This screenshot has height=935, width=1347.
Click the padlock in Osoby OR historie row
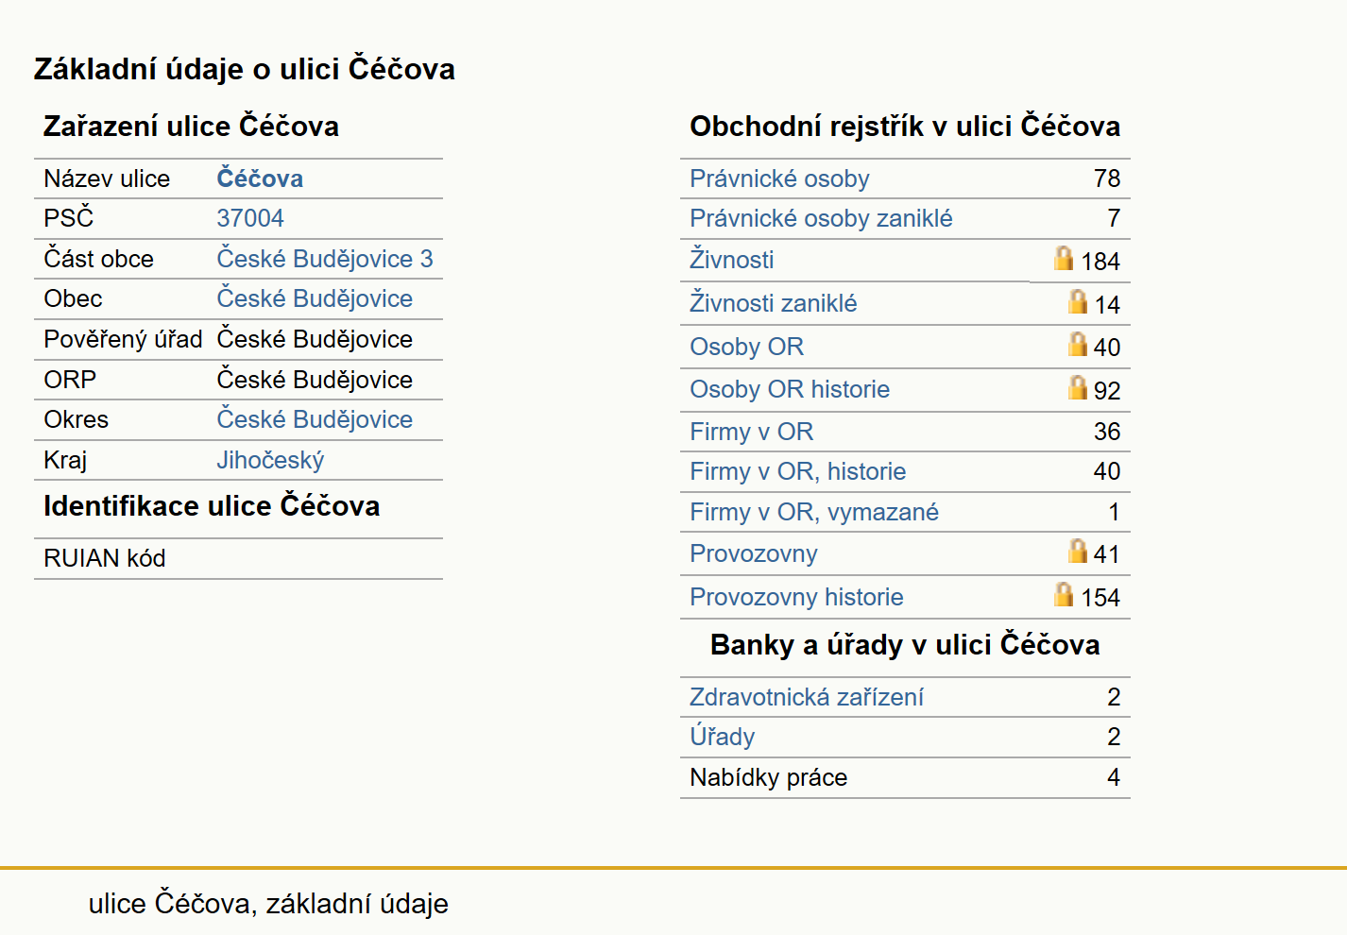coord(1077,387)
